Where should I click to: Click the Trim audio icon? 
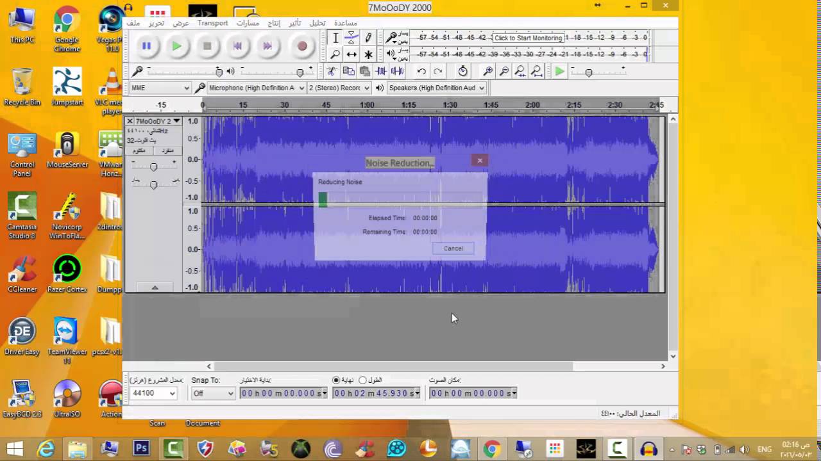[381, 72]
